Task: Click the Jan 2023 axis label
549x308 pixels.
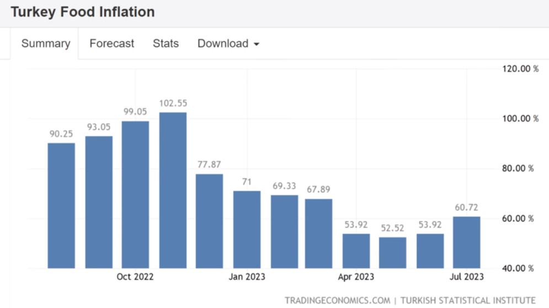Action: 247,277
